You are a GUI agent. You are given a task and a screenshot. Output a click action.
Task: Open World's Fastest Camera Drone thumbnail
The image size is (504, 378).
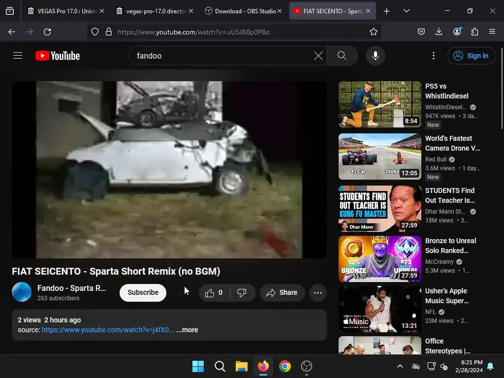coord(379,157)
